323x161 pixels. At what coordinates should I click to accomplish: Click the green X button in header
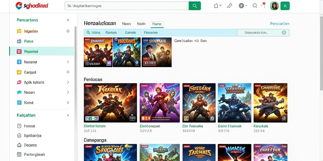(285, 6)
